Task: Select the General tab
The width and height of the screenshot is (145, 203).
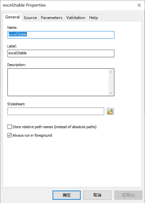Action: [x=13, y=17]
